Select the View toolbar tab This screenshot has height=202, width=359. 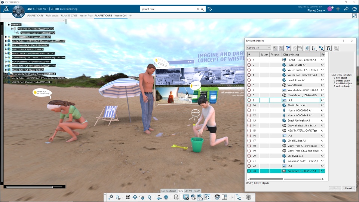click(181, 191)
